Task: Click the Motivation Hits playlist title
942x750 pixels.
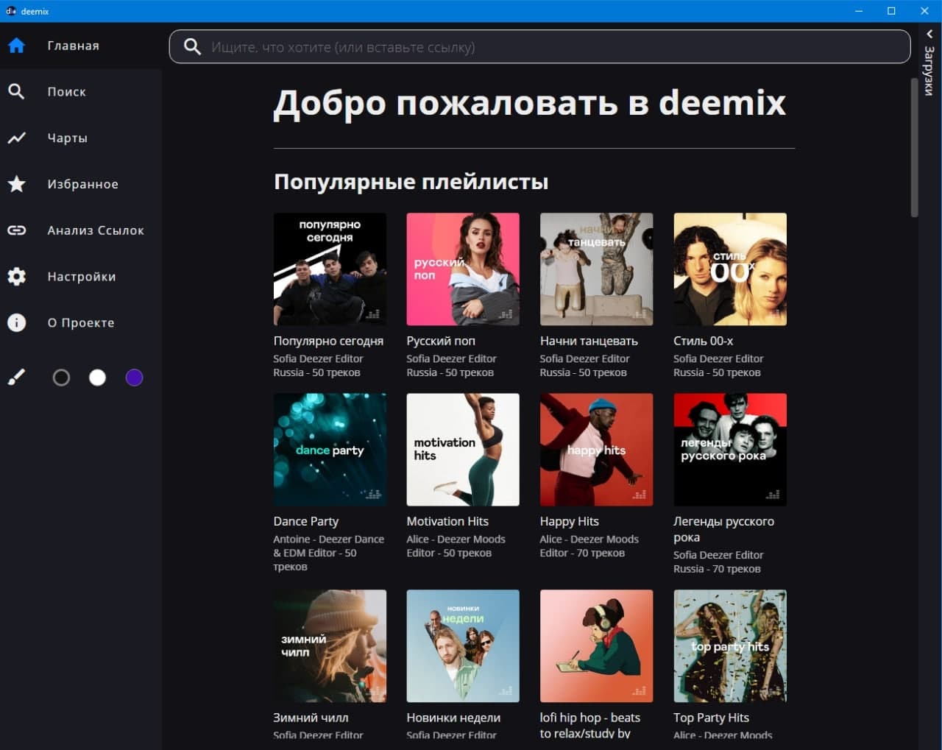Action: [447, 521]
